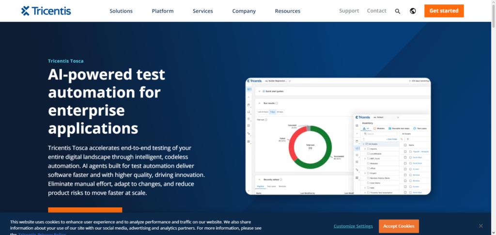Screen dimensions: 496x235
Task: Click the Total runs info icon above the chart
Action: (x=266, y=120)
